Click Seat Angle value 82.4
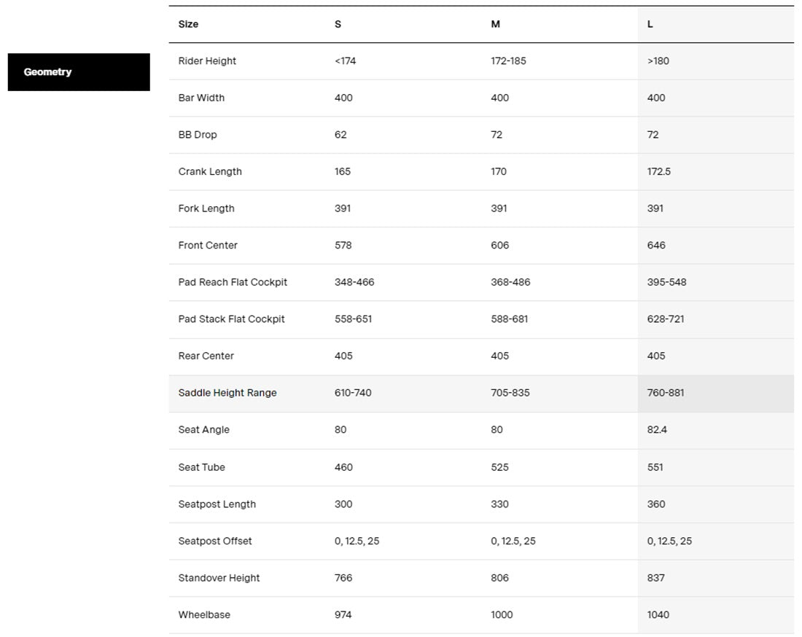This screenshot has height=637, width=802. tap(657, 429)
